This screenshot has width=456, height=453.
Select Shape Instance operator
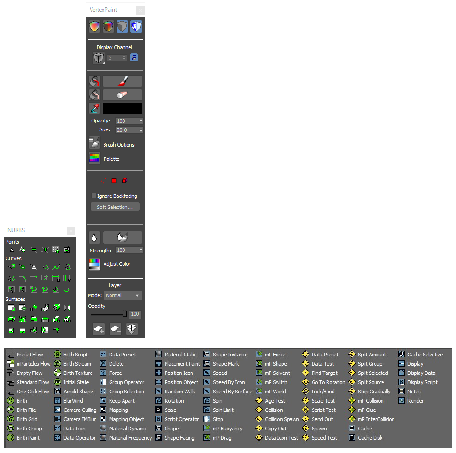(226, 355)
